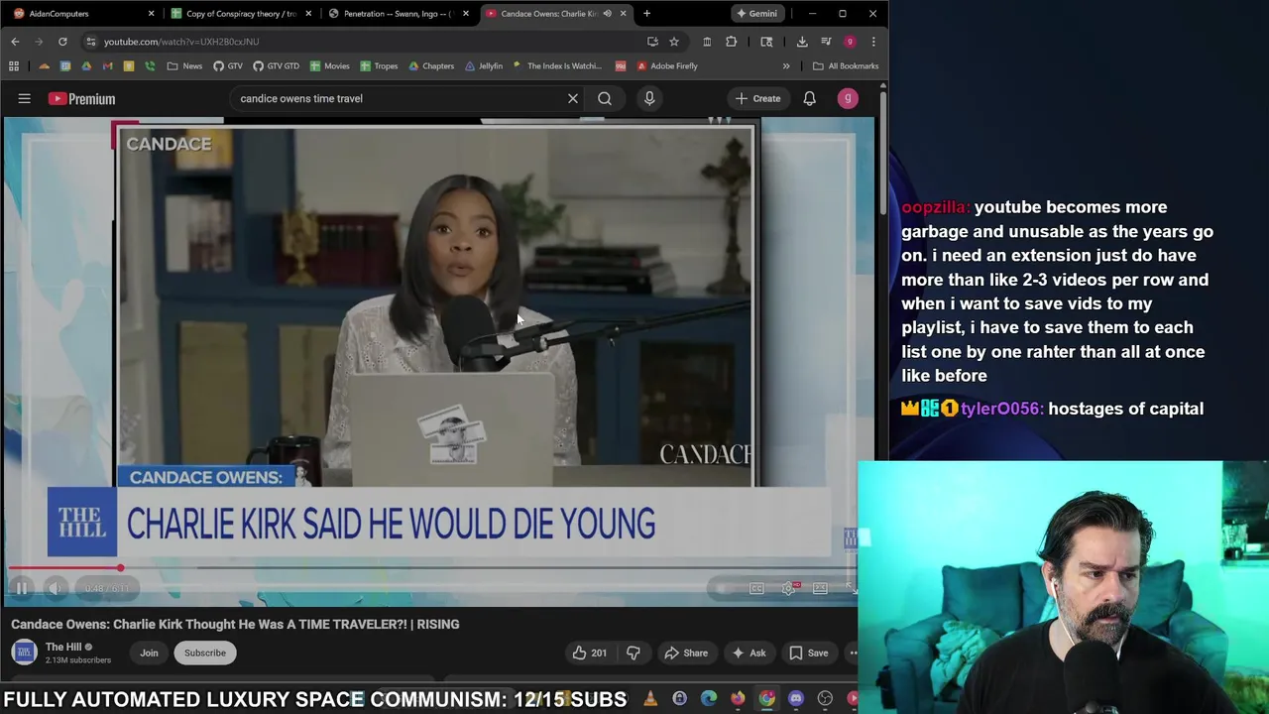The height and width of the screenshot is (714, 1269).
Task: Reload the page
Action: [62, 42]
